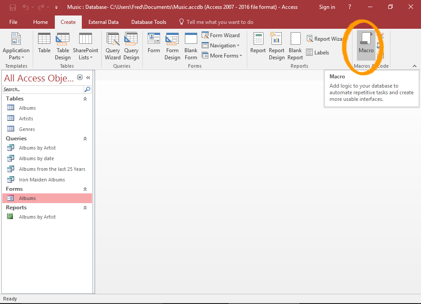
Task: Collapse the Forms group
Action: point(85,189)
